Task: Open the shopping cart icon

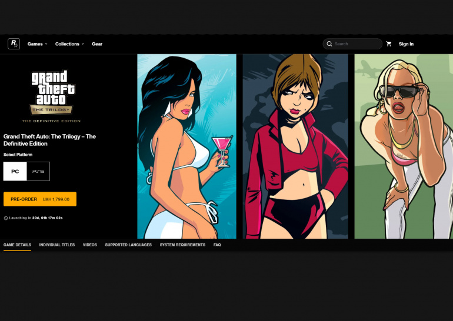Action: click(x=389, y=44)
